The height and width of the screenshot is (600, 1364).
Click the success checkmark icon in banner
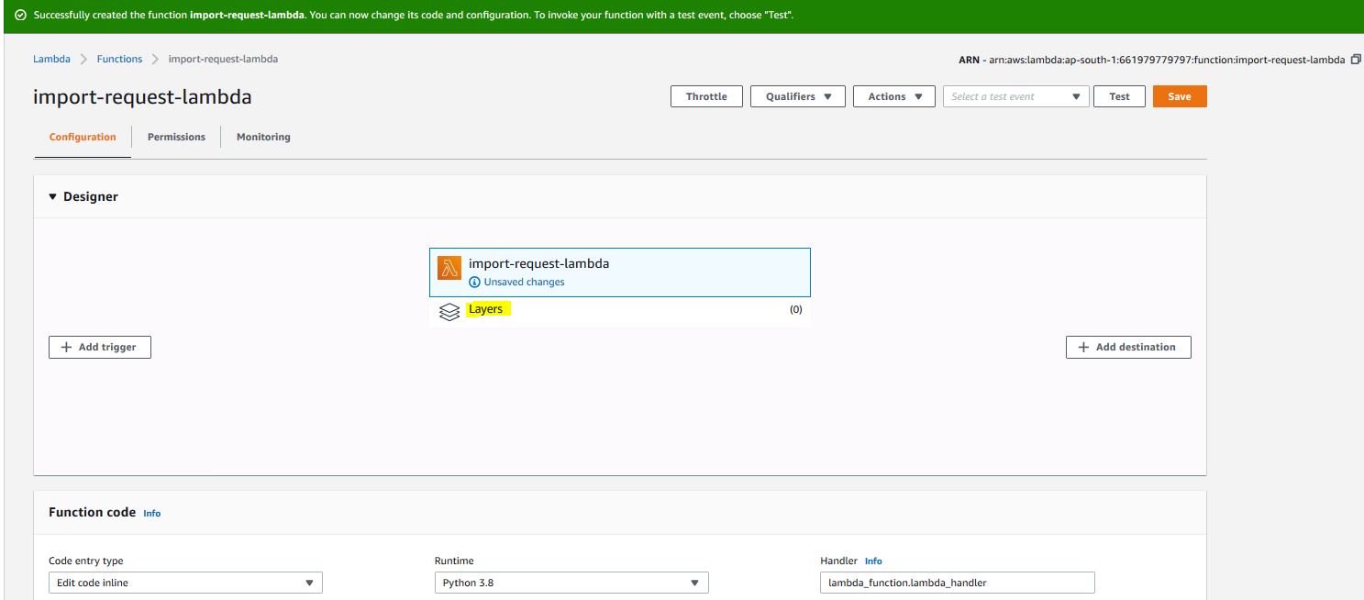(x=19, y=16)
